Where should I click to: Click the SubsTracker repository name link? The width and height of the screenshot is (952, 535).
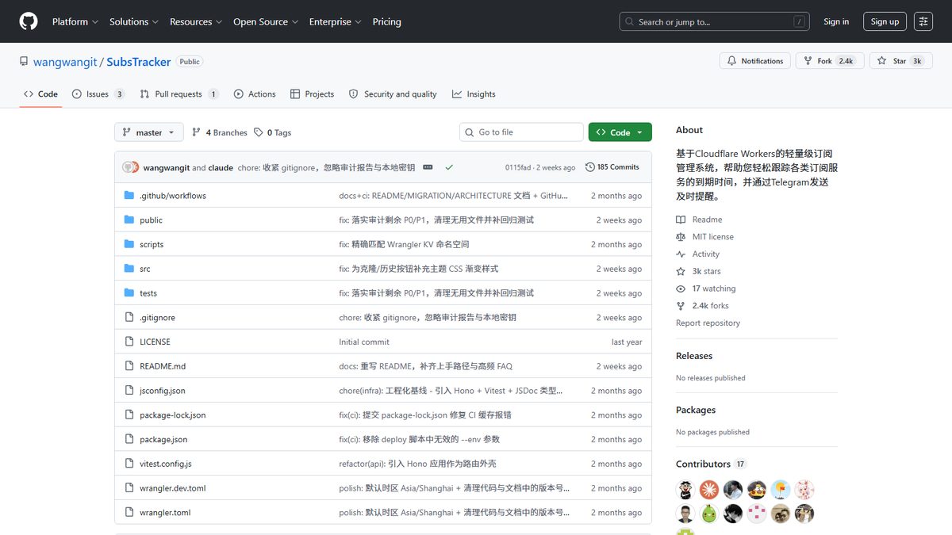point(139,62)
